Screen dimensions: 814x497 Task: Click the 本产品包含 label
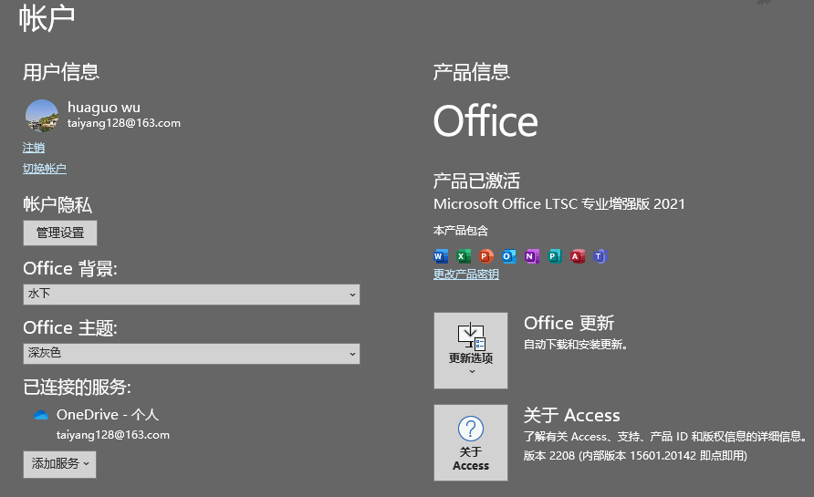tap(461, 231)
